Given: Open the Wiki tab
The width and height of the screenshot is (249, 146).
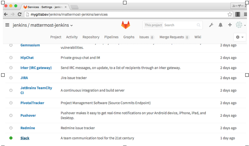Looking at the screenshot, I should (x=198, y=37).
